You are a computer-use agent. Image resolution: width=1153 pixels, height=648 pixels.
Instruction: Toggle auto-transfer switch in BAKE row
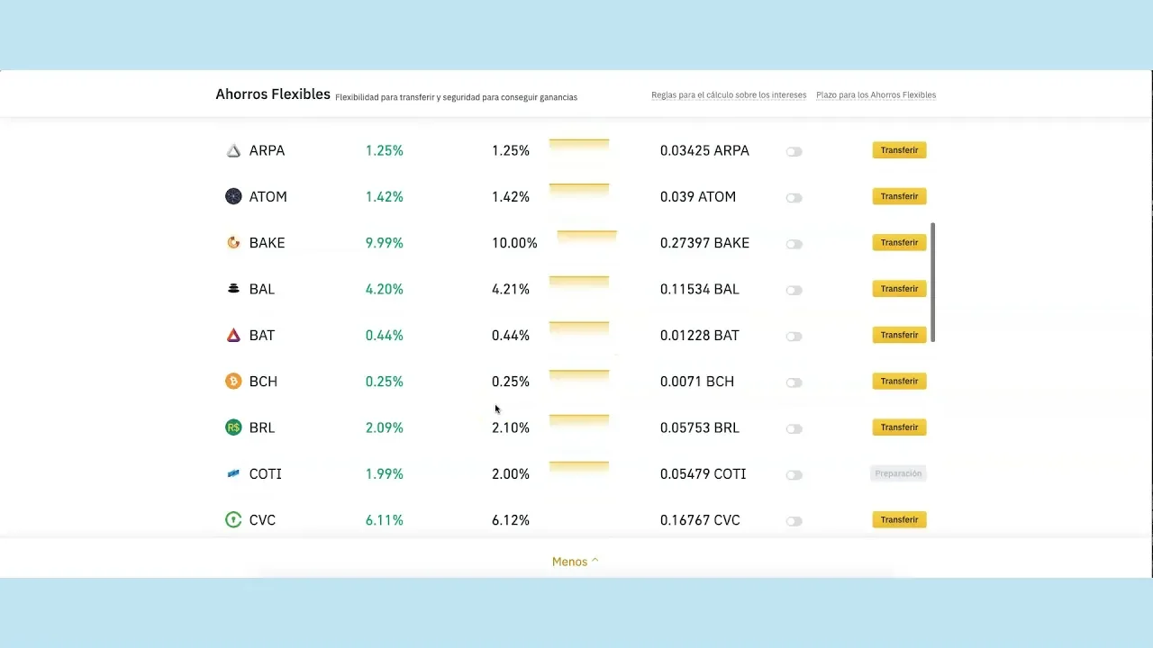pos(794,244)
